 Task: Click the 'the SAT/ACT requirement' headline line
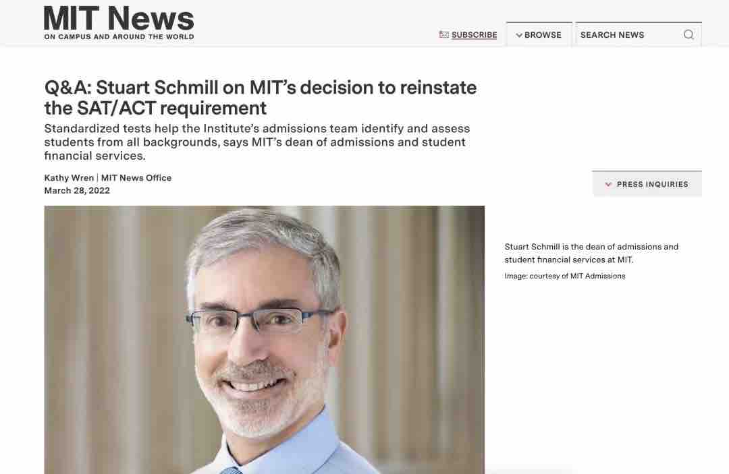[155, 108]
